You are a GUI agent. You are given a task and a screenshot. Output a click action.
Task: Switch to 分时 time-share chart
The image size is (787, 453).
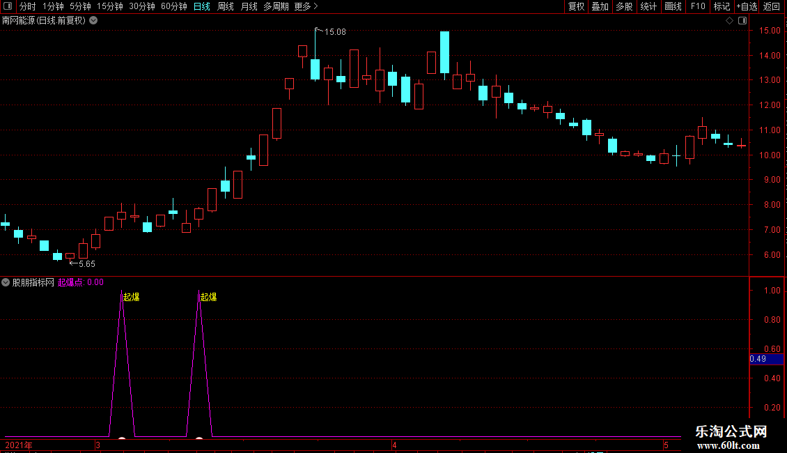28,6
